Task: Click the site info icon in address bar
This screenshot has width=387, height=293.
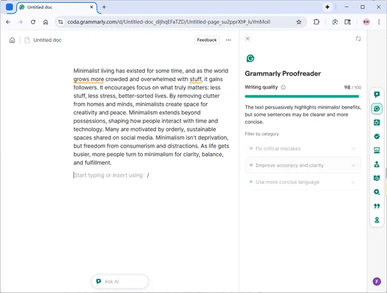Action: 60,22
